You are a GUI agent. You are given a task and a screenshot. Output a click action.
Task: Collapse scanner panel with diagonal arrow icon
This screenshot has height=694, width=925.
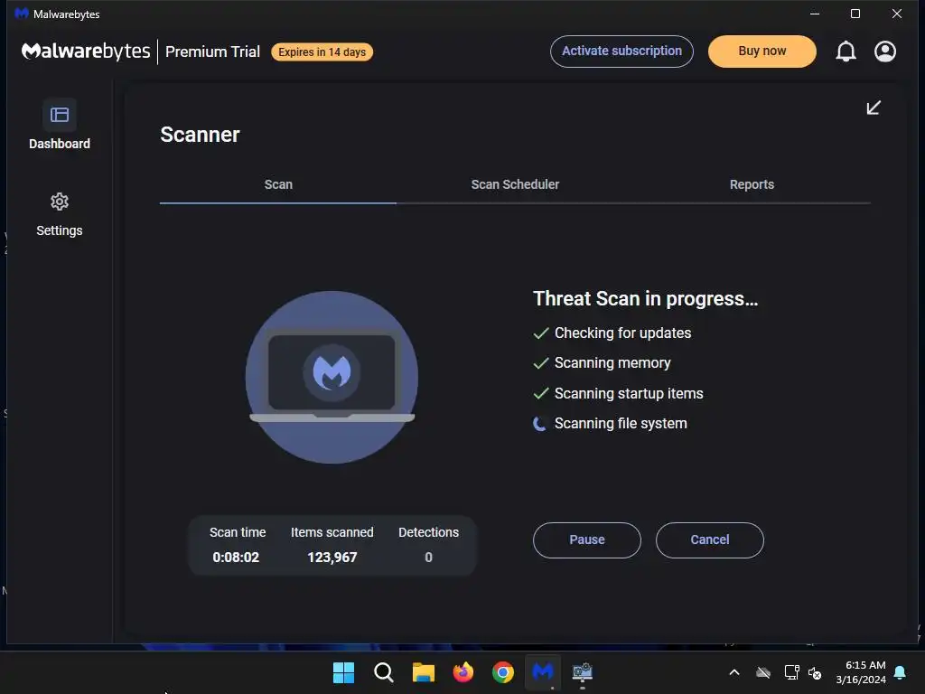tap(874, 108)
